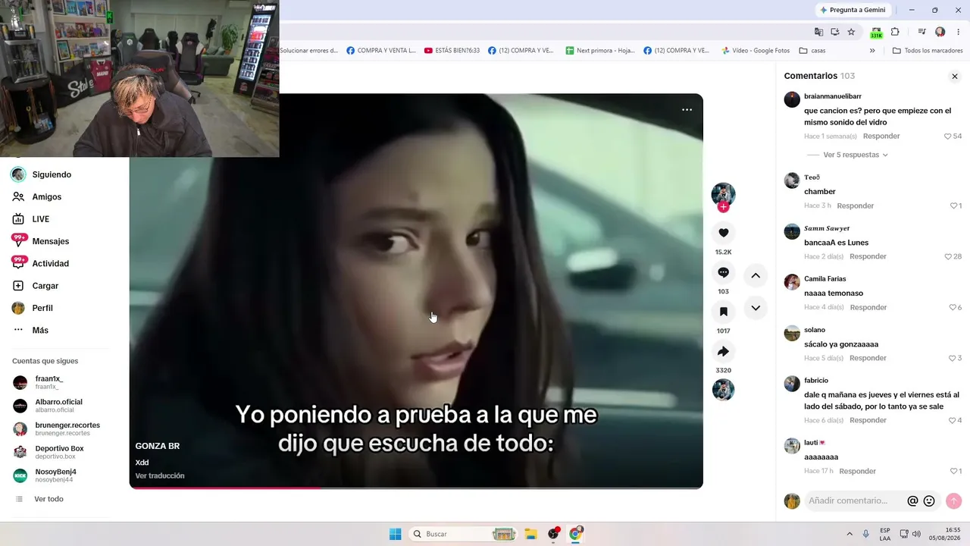Open braianmanuelibarr's profile avatar
This screenshot has height=546, width=970.
792,99
